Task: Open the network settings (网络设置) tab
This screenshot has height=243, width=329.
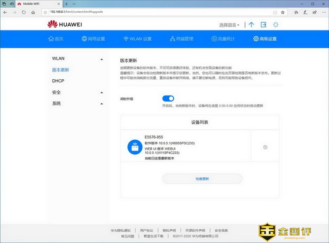Action: pos(93,39)
